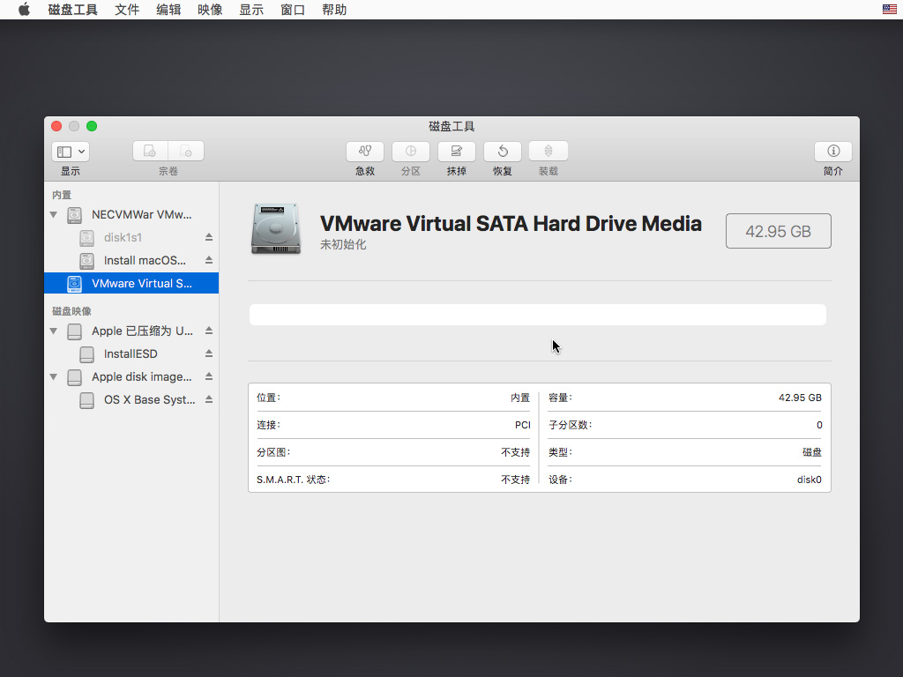Image resolution: width=903 pixels, height=677 pixels.
Task: Select the InstallESD volume
Action: click(131, 354)
